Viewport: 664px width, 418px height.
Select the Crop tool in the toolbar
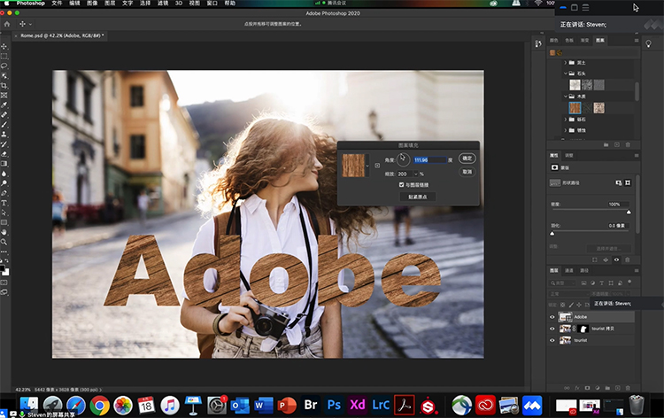pyautogui.click(x=4, y=85)
